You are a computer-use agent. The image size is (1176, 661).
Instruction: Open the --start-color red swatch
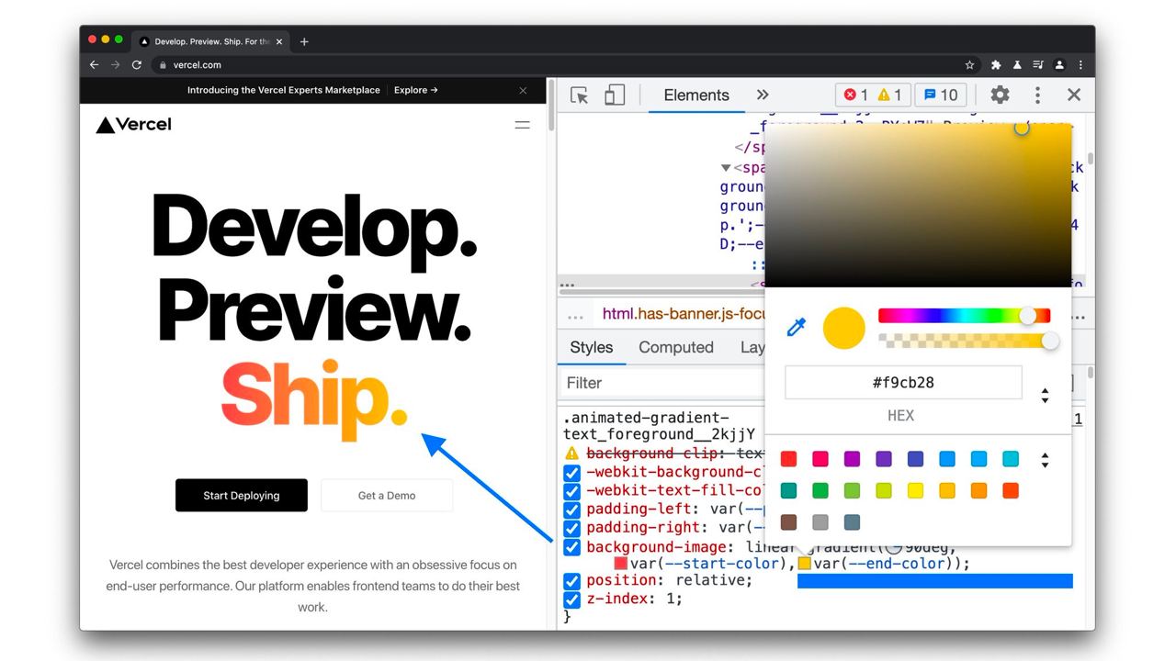[x=621, y=564]
